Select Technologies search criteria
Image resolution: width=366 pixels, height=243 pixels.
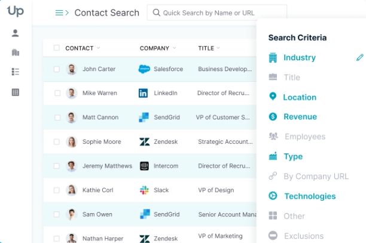point(310,196)
